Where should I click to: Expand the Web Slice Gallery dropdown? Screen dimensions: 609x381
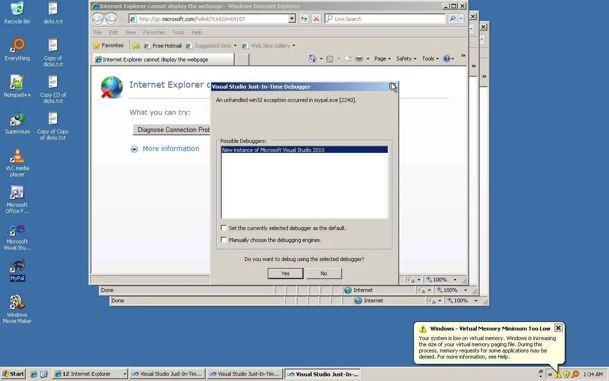[x=294, y=46]
